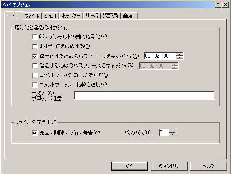Enable 署名するためのパスフレーズをキャッシュ checkbox

35,66
